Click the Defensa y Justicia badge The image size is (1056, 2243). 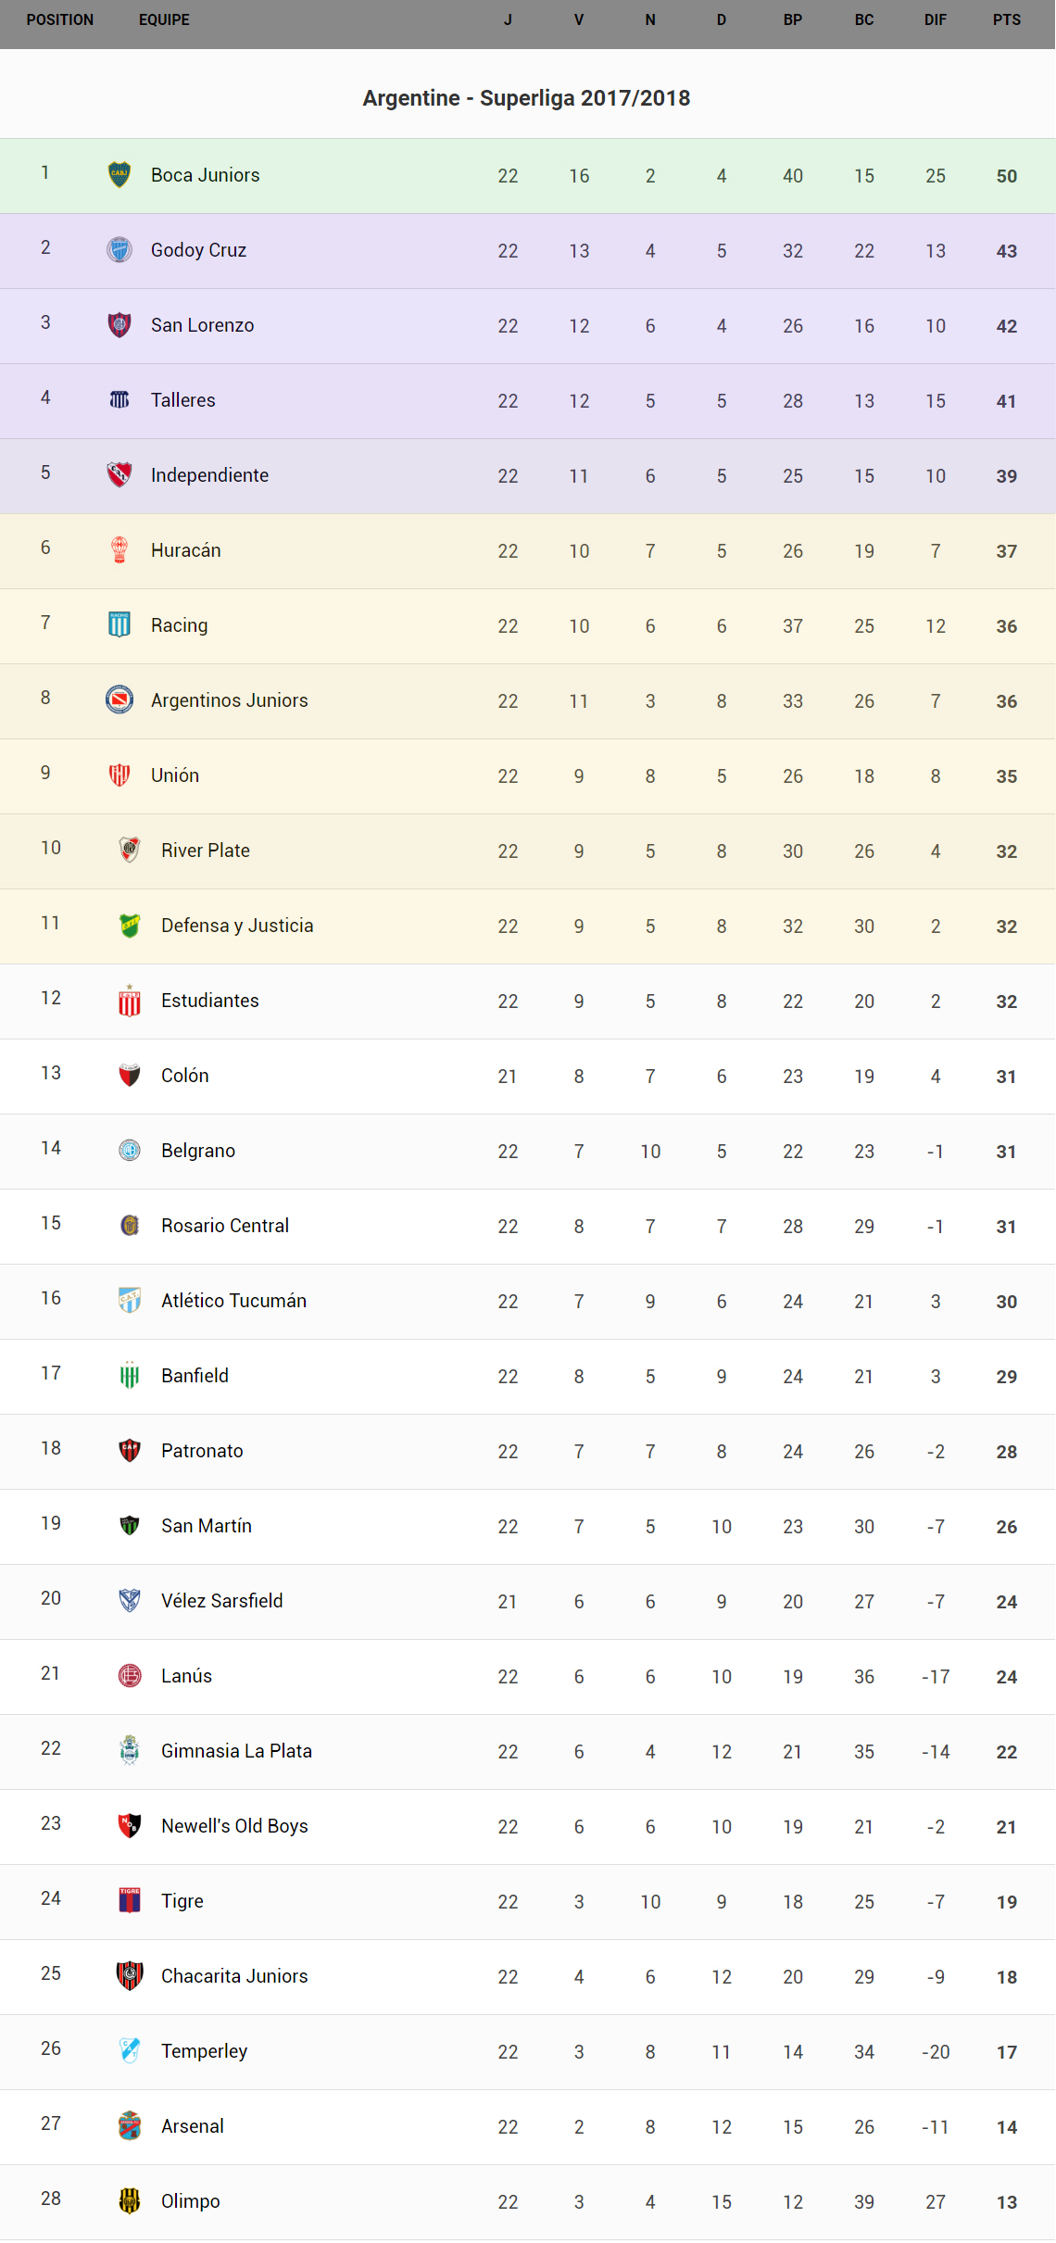click(130, 925)
